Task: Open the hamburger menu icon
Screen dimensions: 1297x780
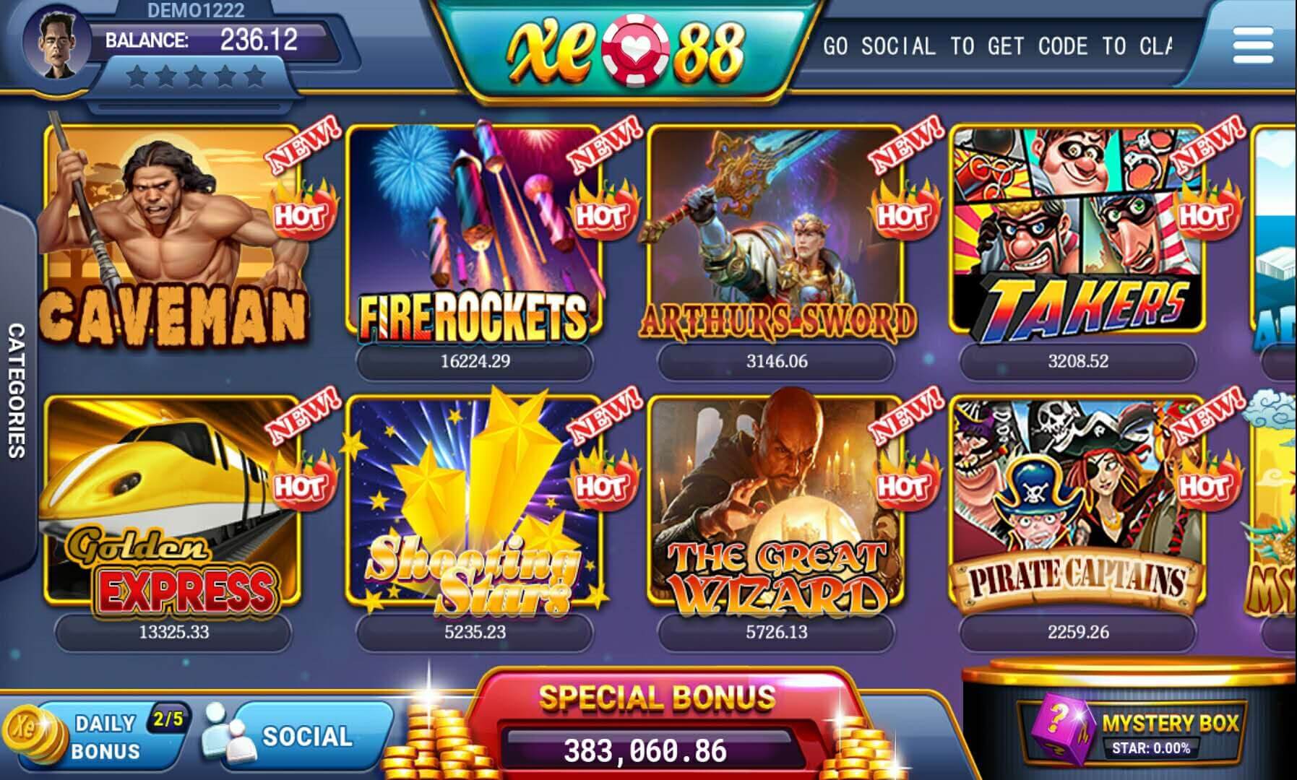Action: [1253, 45]
